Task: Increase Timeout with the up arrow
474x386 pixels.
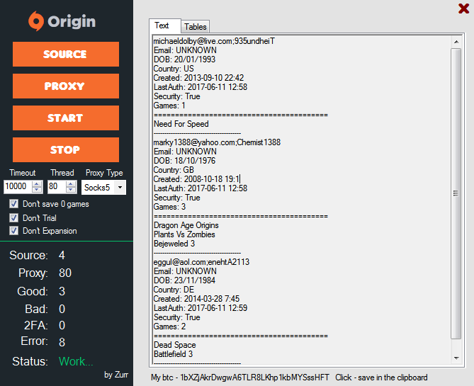Action: coord(37,183)
